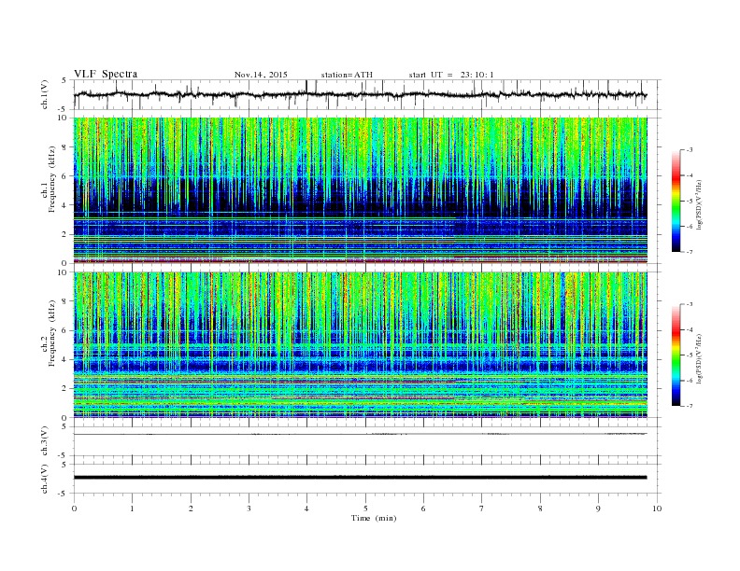Click the "ch.1(V)" waveform axis label
Image resolution: width=740 pixels, height=571 pixels.
tap(45, 94)
